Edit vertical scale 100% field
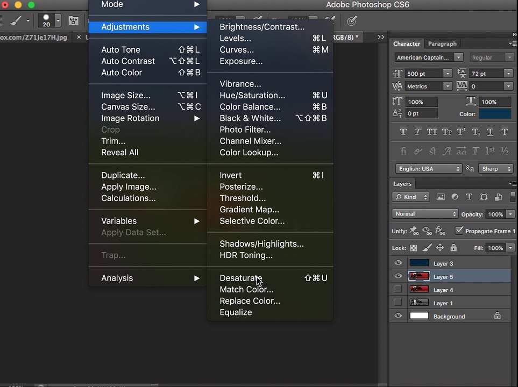The height and width of the screenshot is (387, 518). 421,102
